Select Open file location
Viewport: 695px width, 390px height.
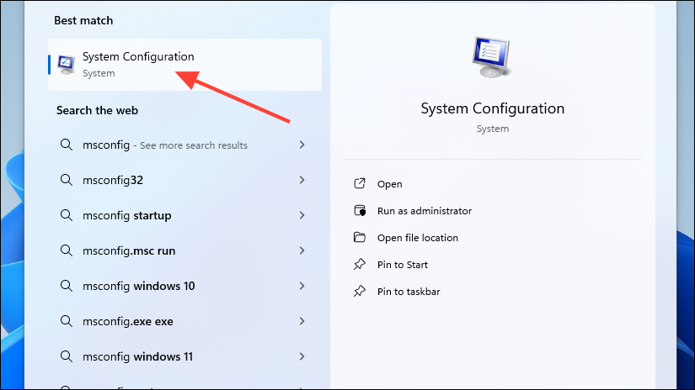(418, 238)
